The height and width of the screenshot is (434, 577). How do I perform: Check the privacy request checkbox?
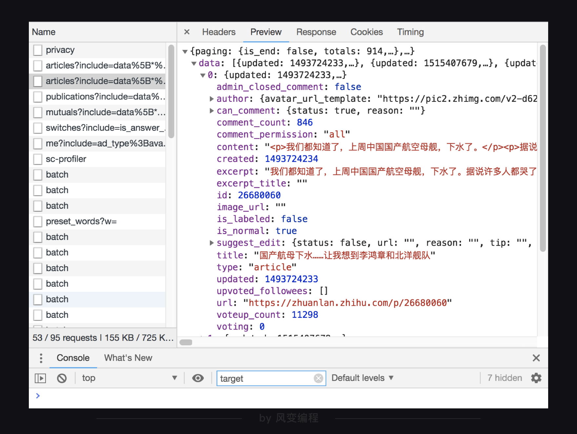(38, 50)
